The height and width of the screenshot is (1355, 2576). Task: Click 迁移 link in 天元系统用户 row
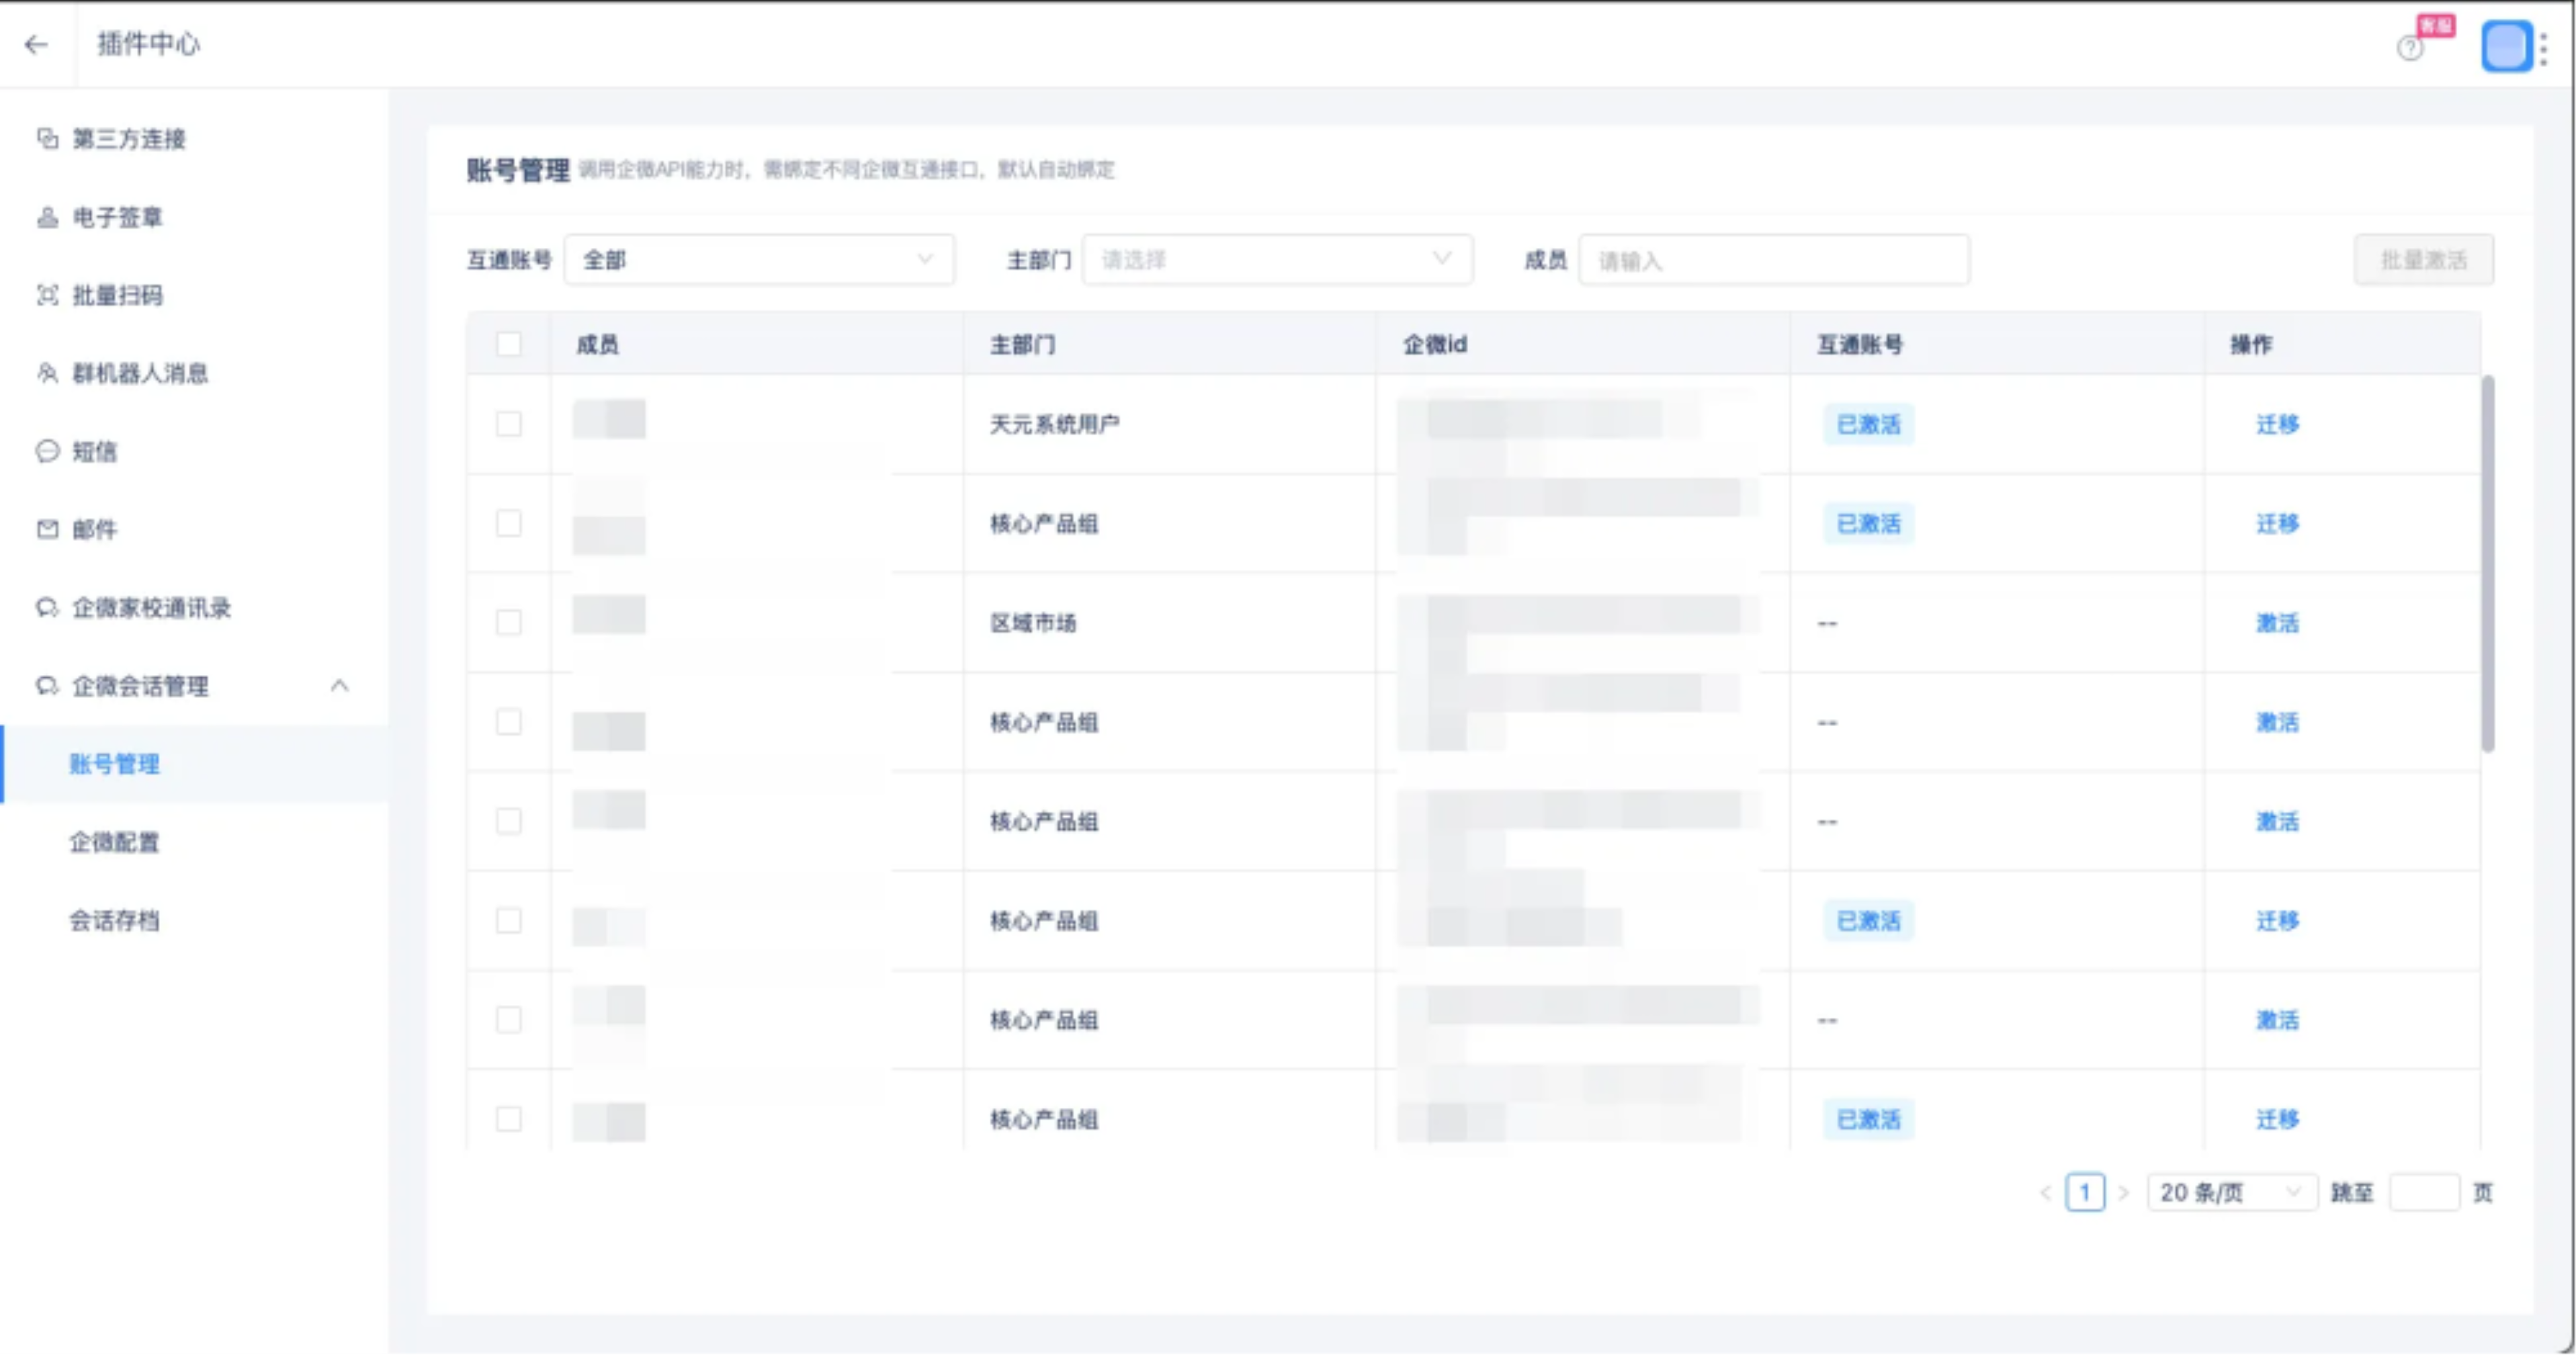[x=2277, y=424]
